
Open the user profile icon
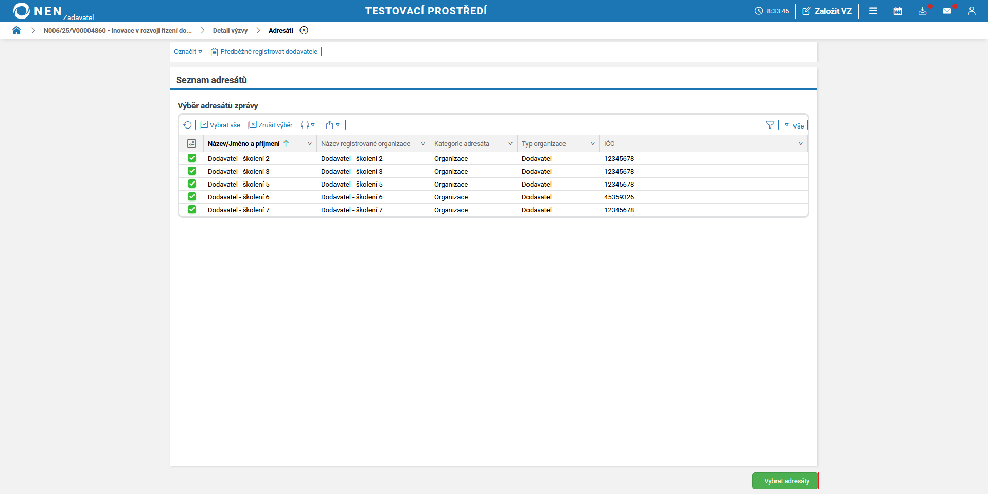[971, 11]
